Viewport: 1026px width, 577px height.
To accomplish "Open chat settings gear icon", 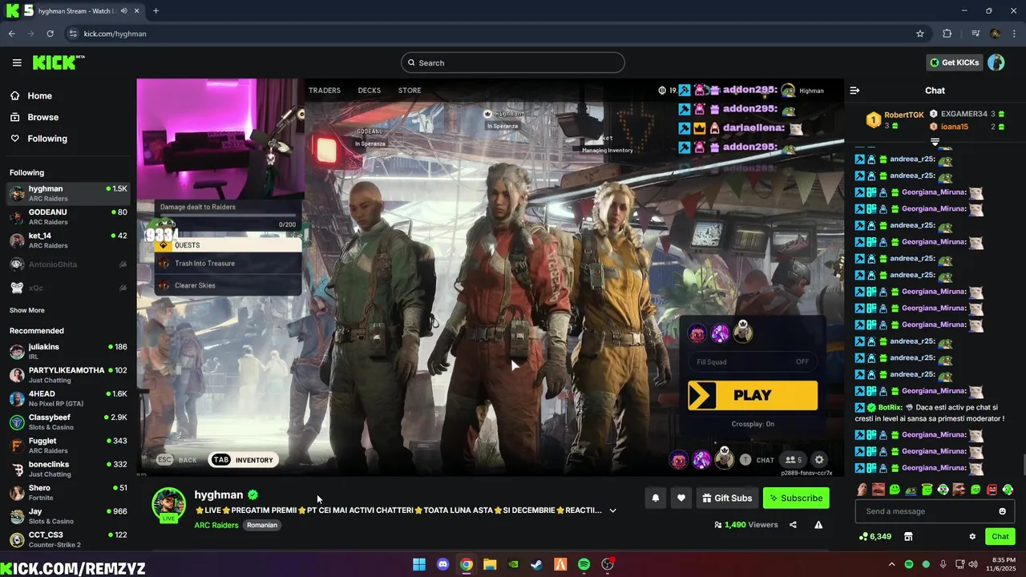I will coord(972,536).
